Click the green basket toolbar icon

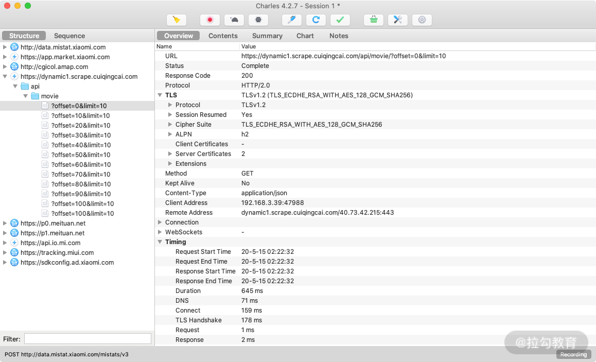coord(374,20)
